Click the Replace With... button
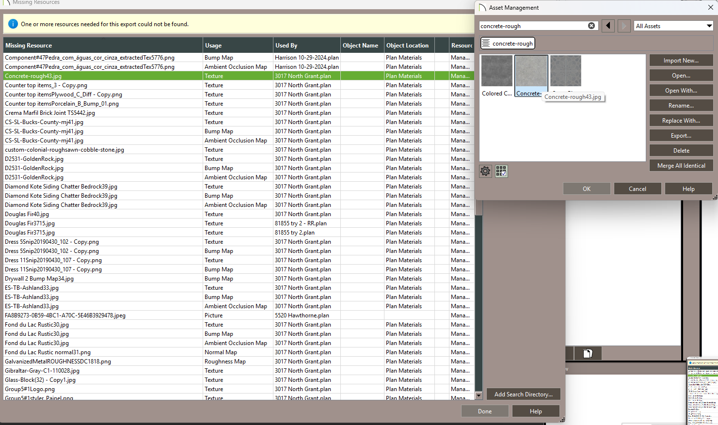This screenshot has height=425, width=718. tap(681, 121)
